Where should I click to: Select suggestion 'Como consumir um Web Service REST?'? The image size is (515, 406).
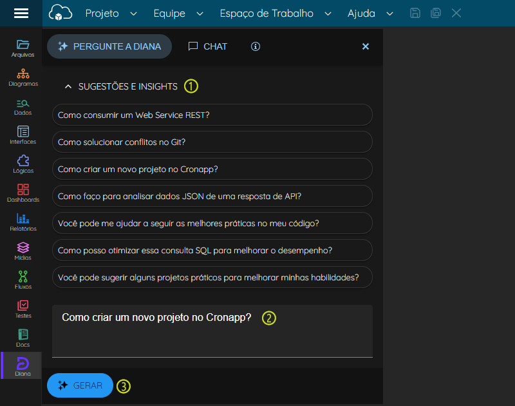coord(212,115)
